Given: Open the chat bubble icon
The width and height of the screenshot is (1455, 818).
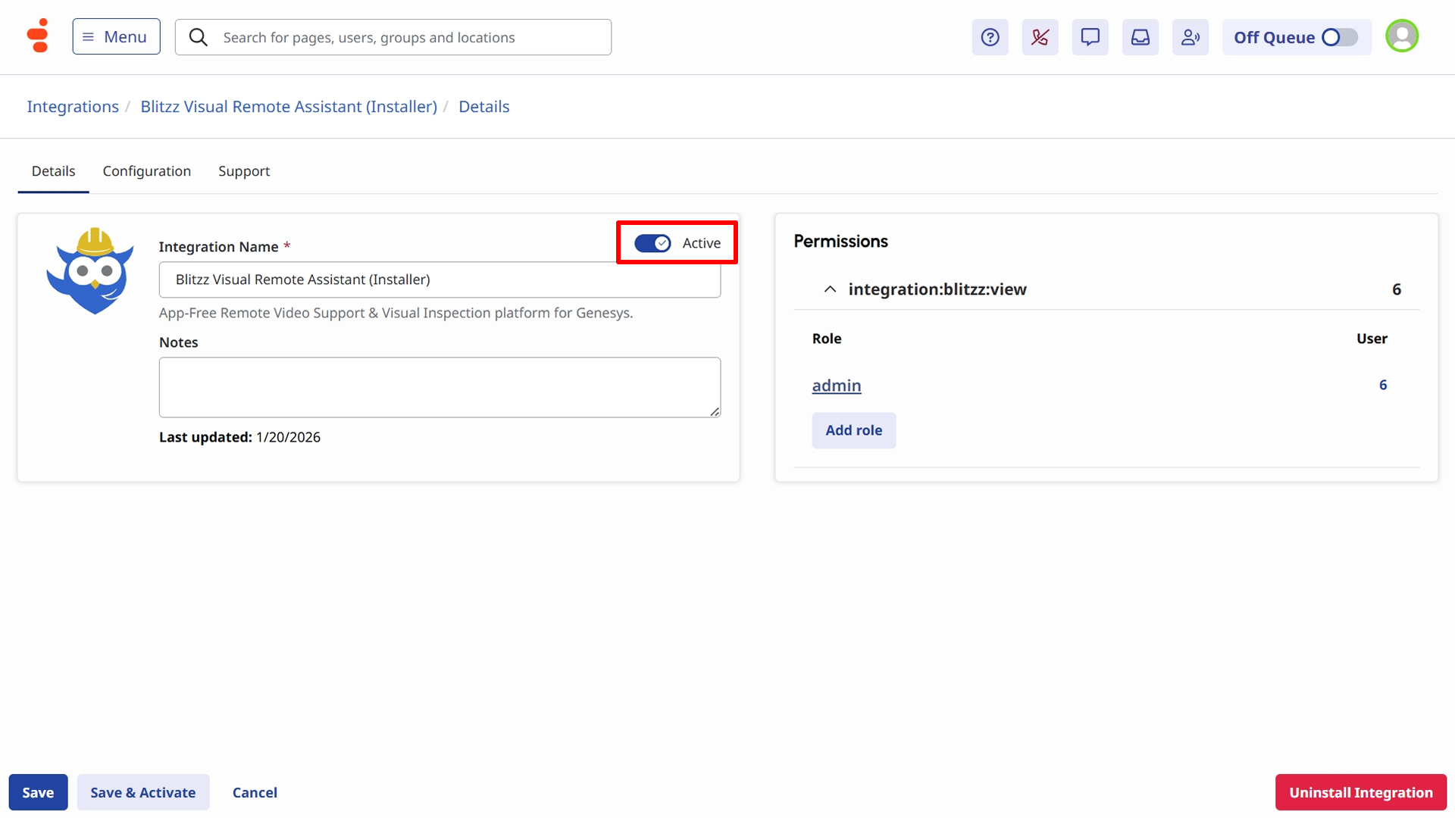Looking at the screenshot, I should pyautogui.click(x=1090, y=37).
